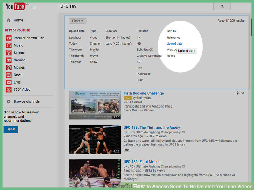Click the Fight Motion video thumbnail
The image size is (254, 190).
point(95,173)
